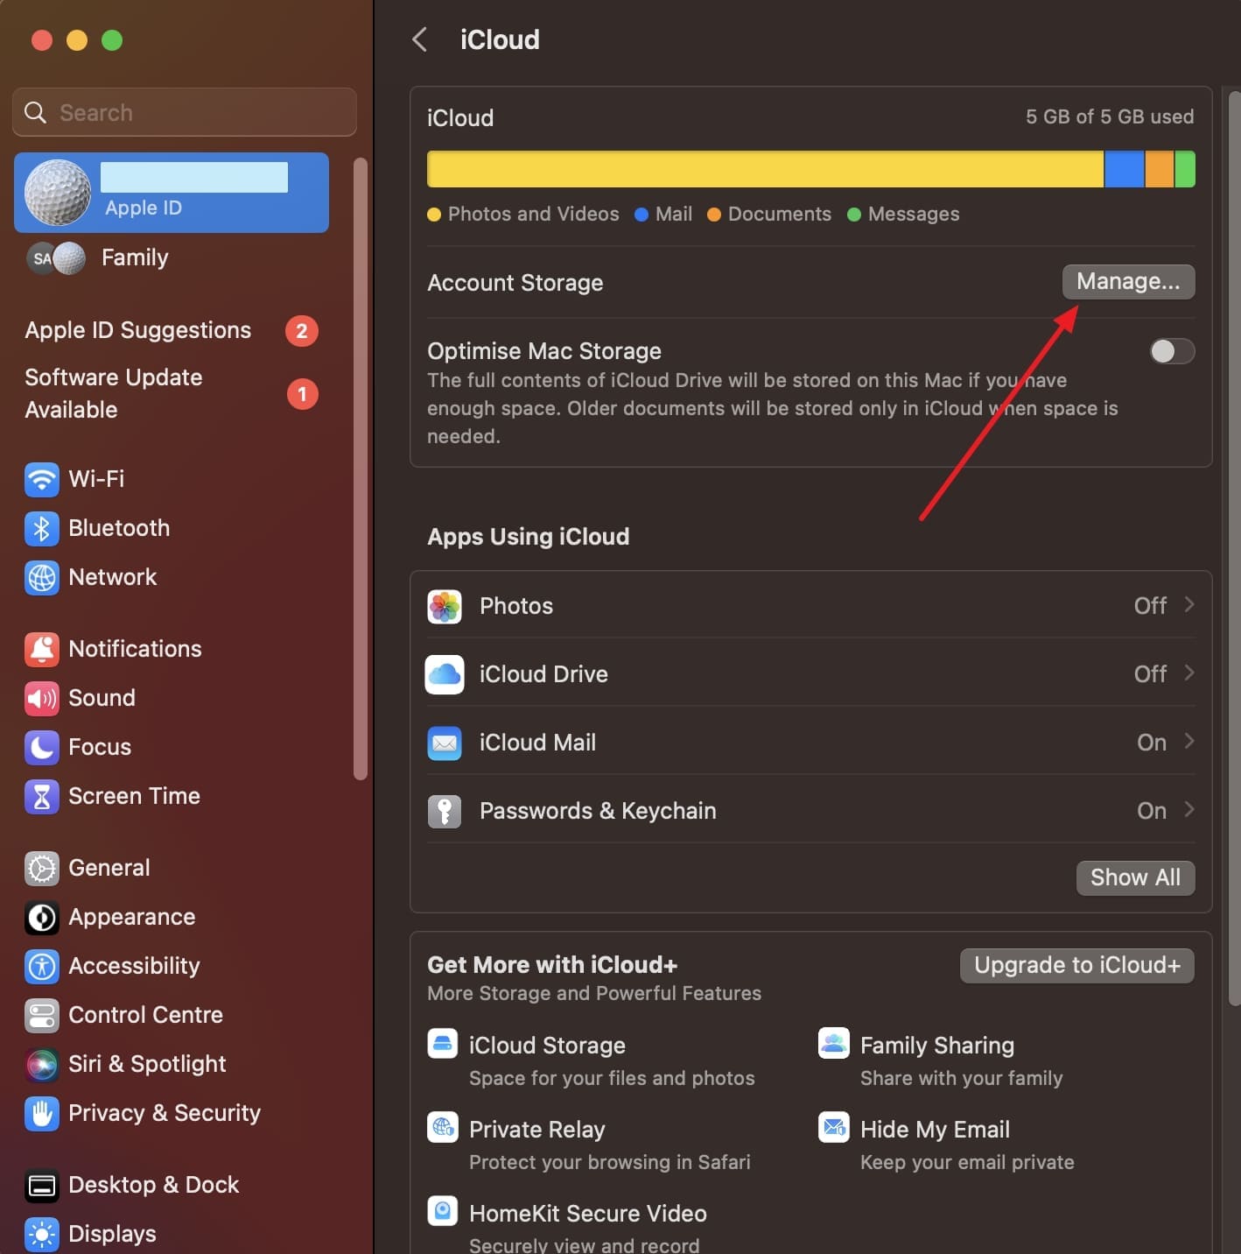This screenshot has height=1254, width=1241.
Task: Click the red badge on Software Update
Action: [x=302, y=394]
